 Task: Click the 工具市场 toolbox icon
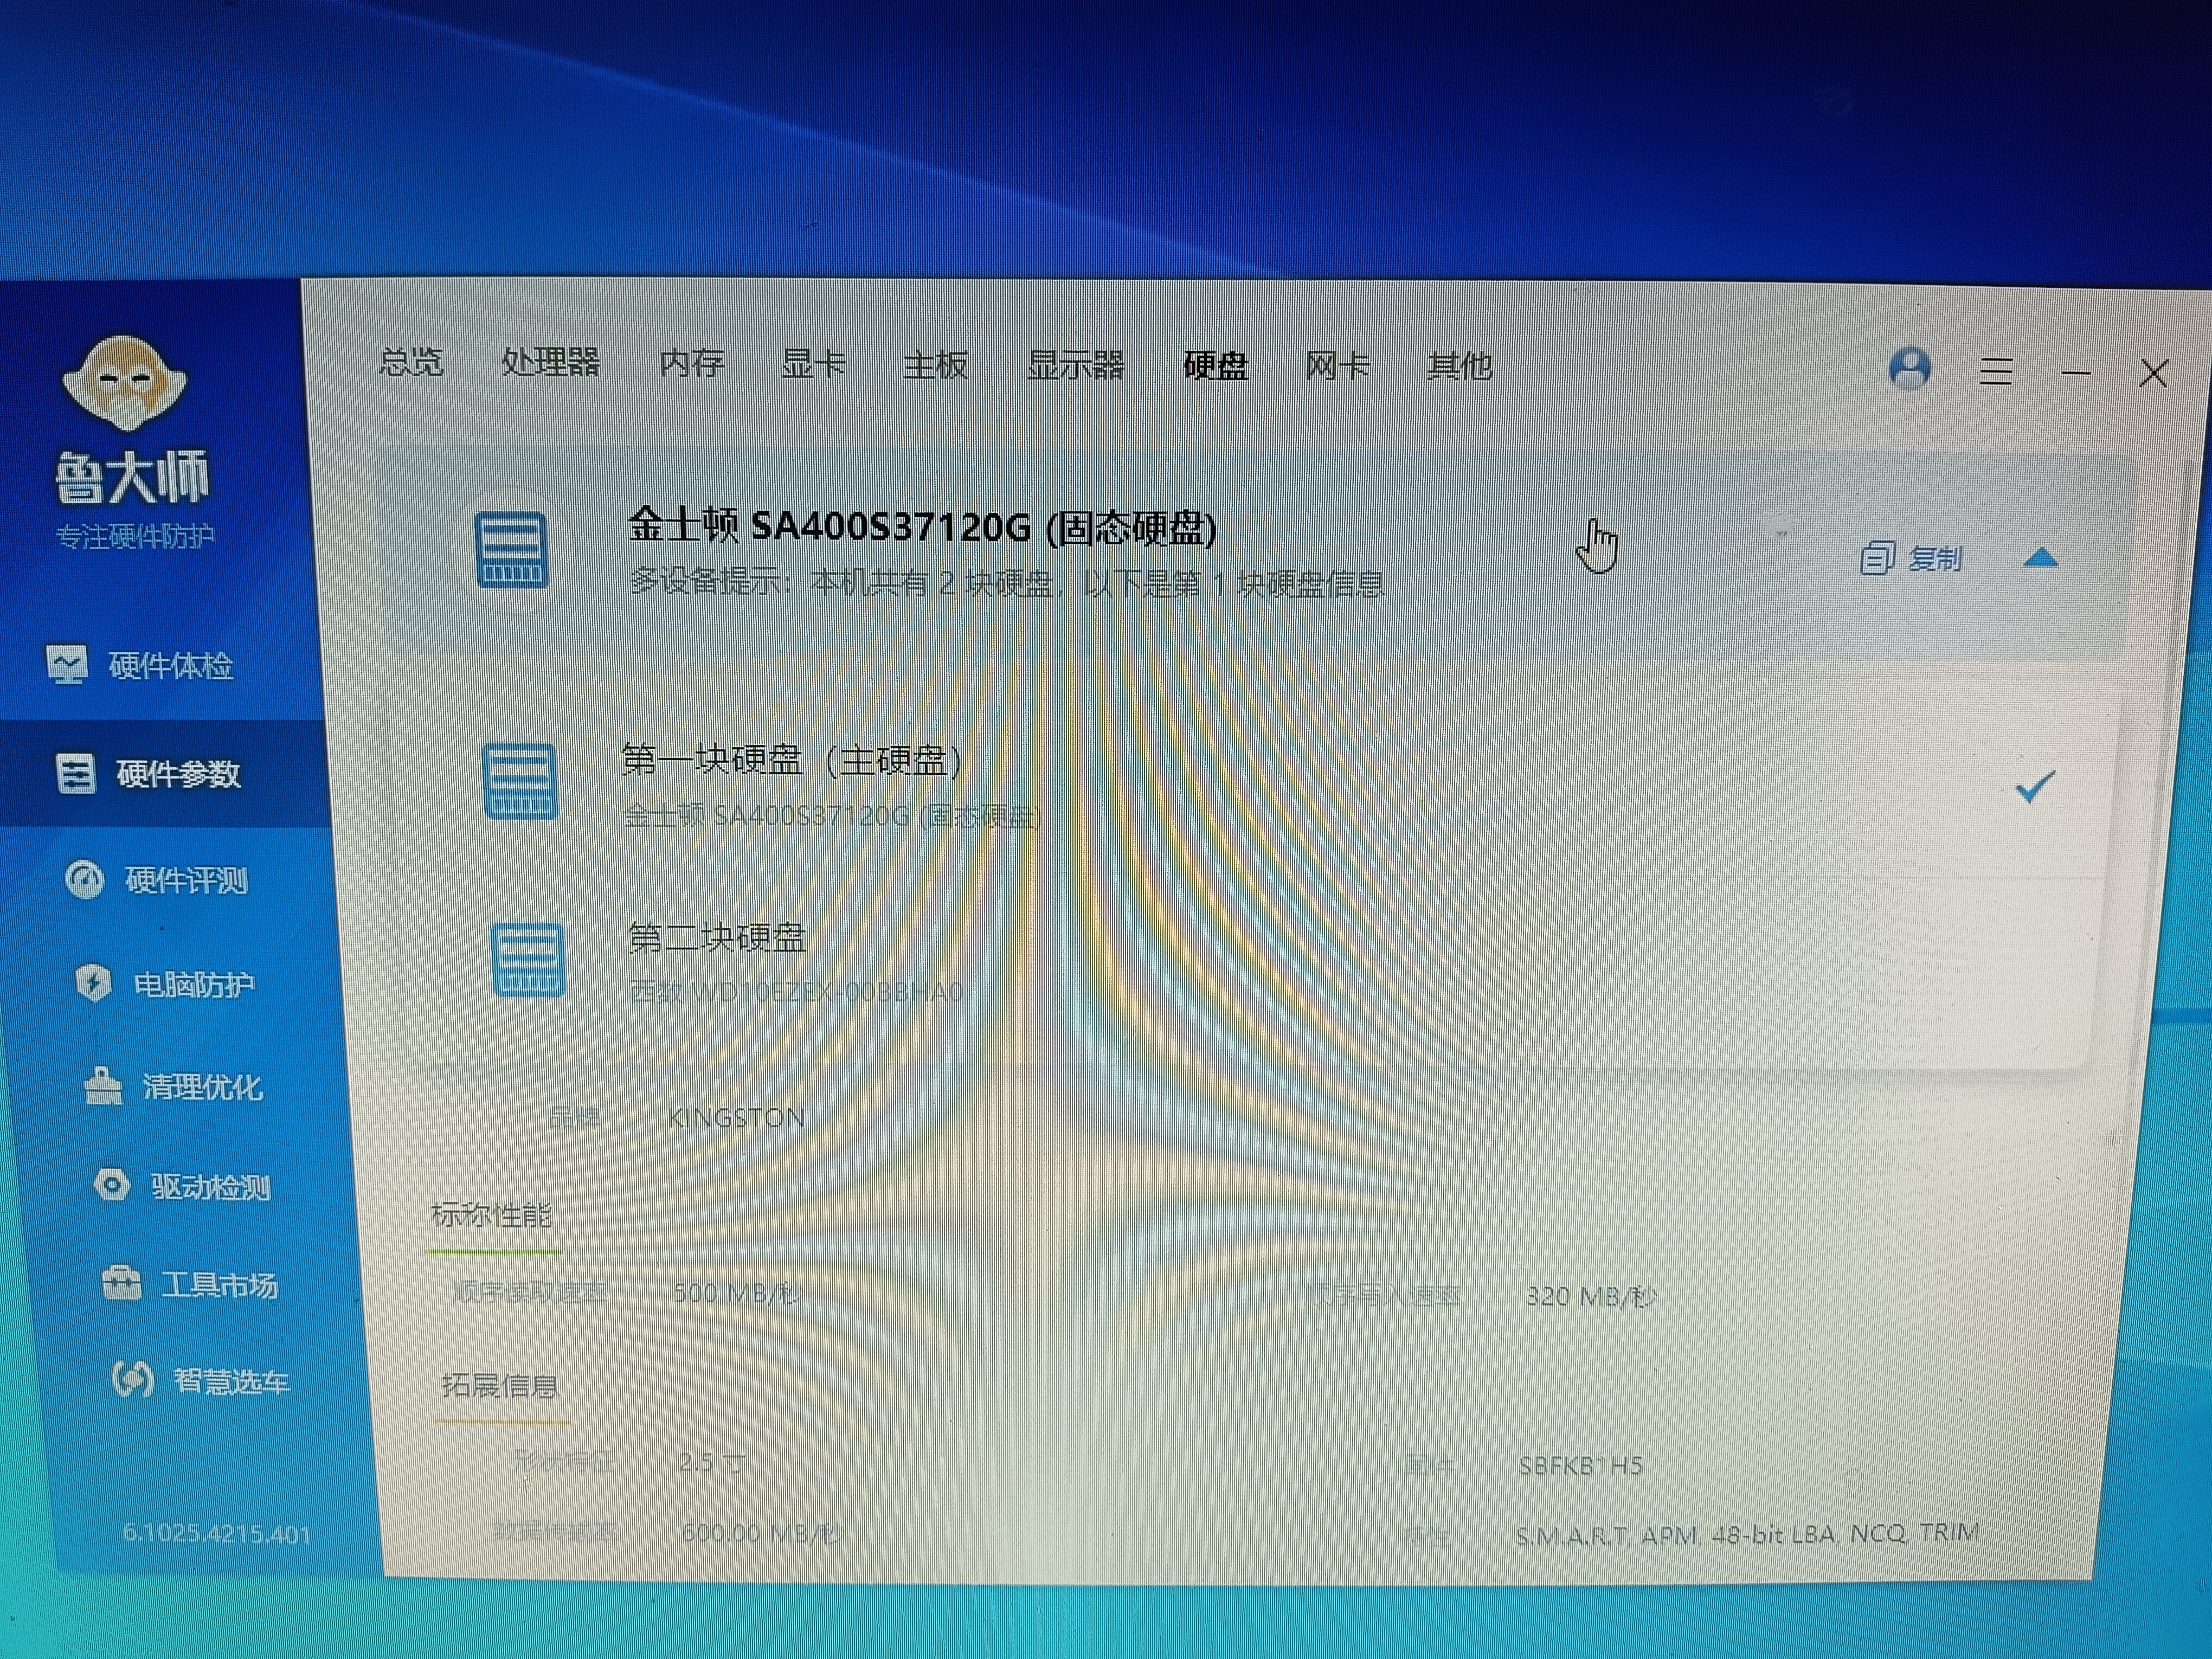[x=121, y=1282]
